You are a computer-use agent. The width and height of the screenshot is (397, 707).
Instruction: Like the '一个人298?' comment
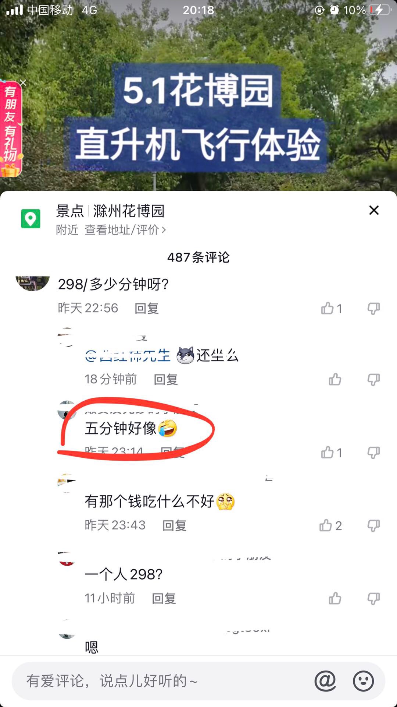coord(335,598)
